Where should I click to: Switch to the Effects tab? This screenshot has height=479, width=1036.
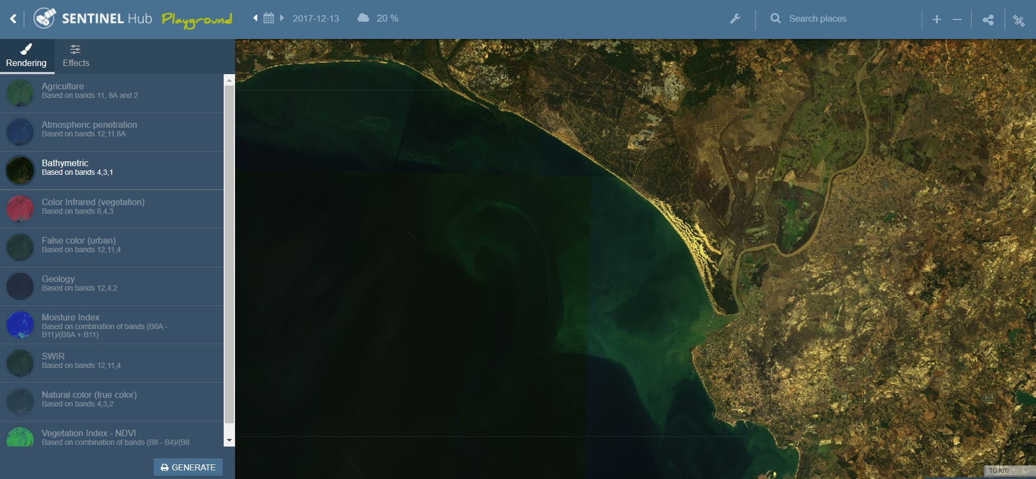pyautogui.click(x=76, y=56)
